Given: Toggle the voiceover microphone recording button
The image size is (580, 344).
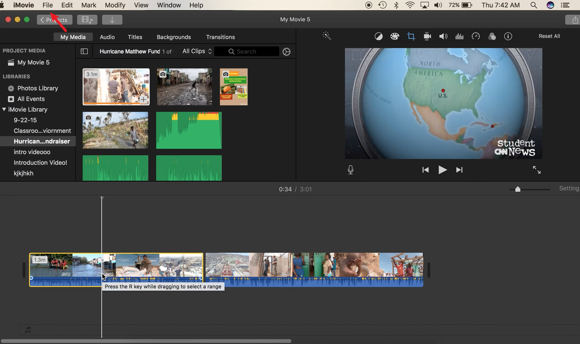Looking at the screenshot, I should (350, 170).
